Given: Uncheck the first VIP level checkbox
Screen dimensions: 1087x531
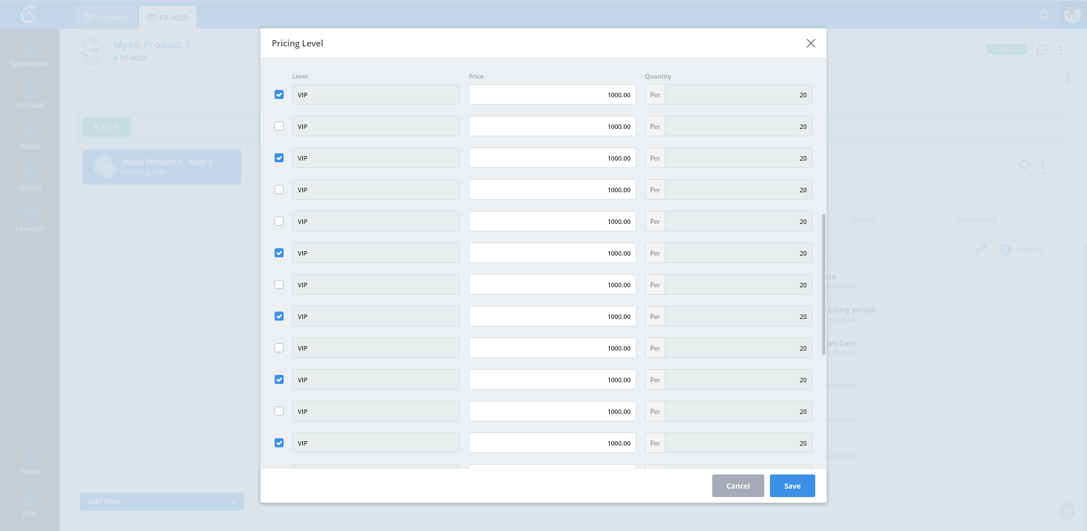Looking at the screenshot, I should [279, 94].
